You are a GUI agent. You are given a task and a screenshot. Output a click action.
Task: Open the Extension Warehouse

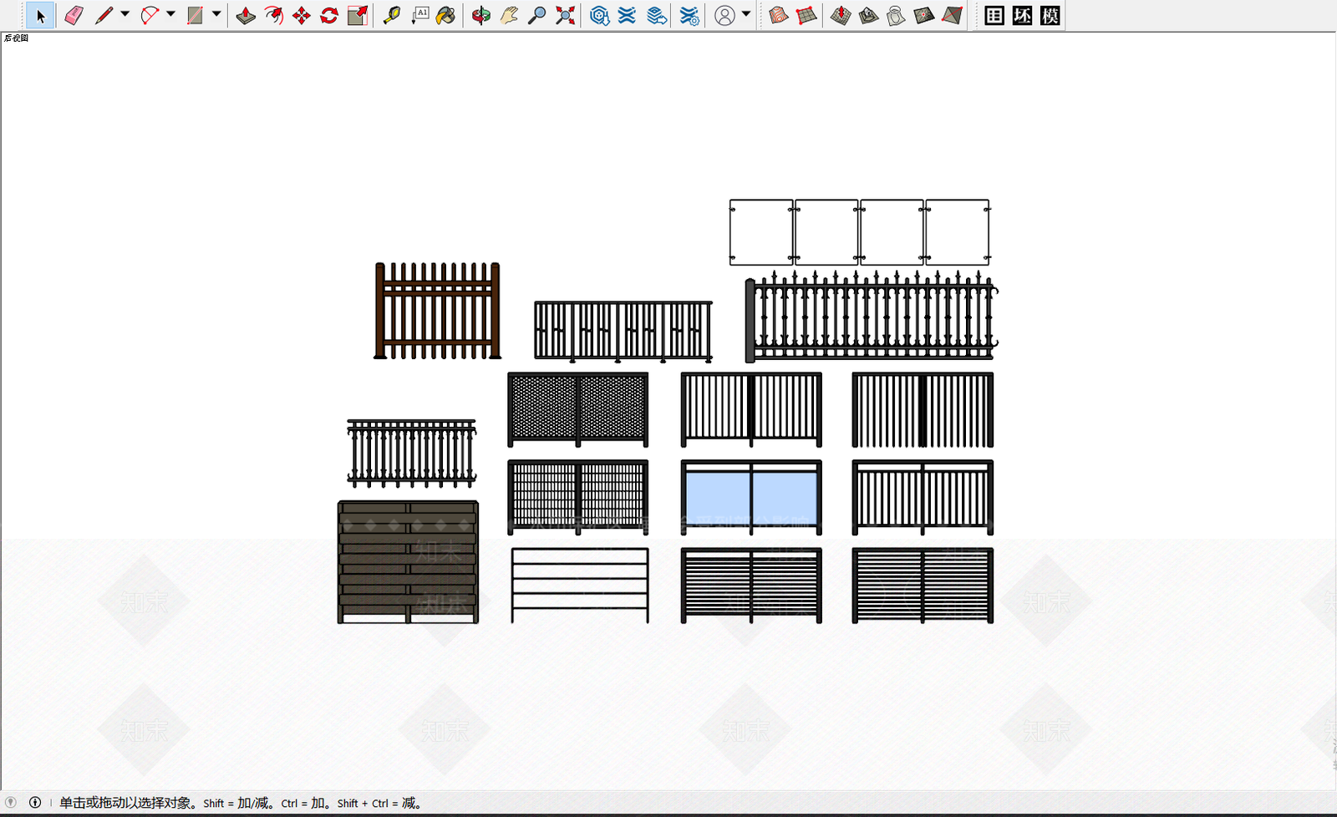click(627, 15)
